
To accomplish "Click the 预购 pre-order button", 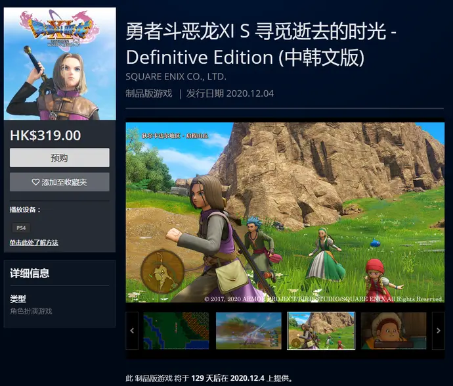I will (60, 157).
